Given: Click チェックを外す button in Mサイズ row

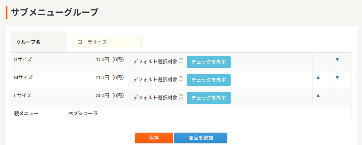Looking at the screenshot, I should [x=208, y=80].
